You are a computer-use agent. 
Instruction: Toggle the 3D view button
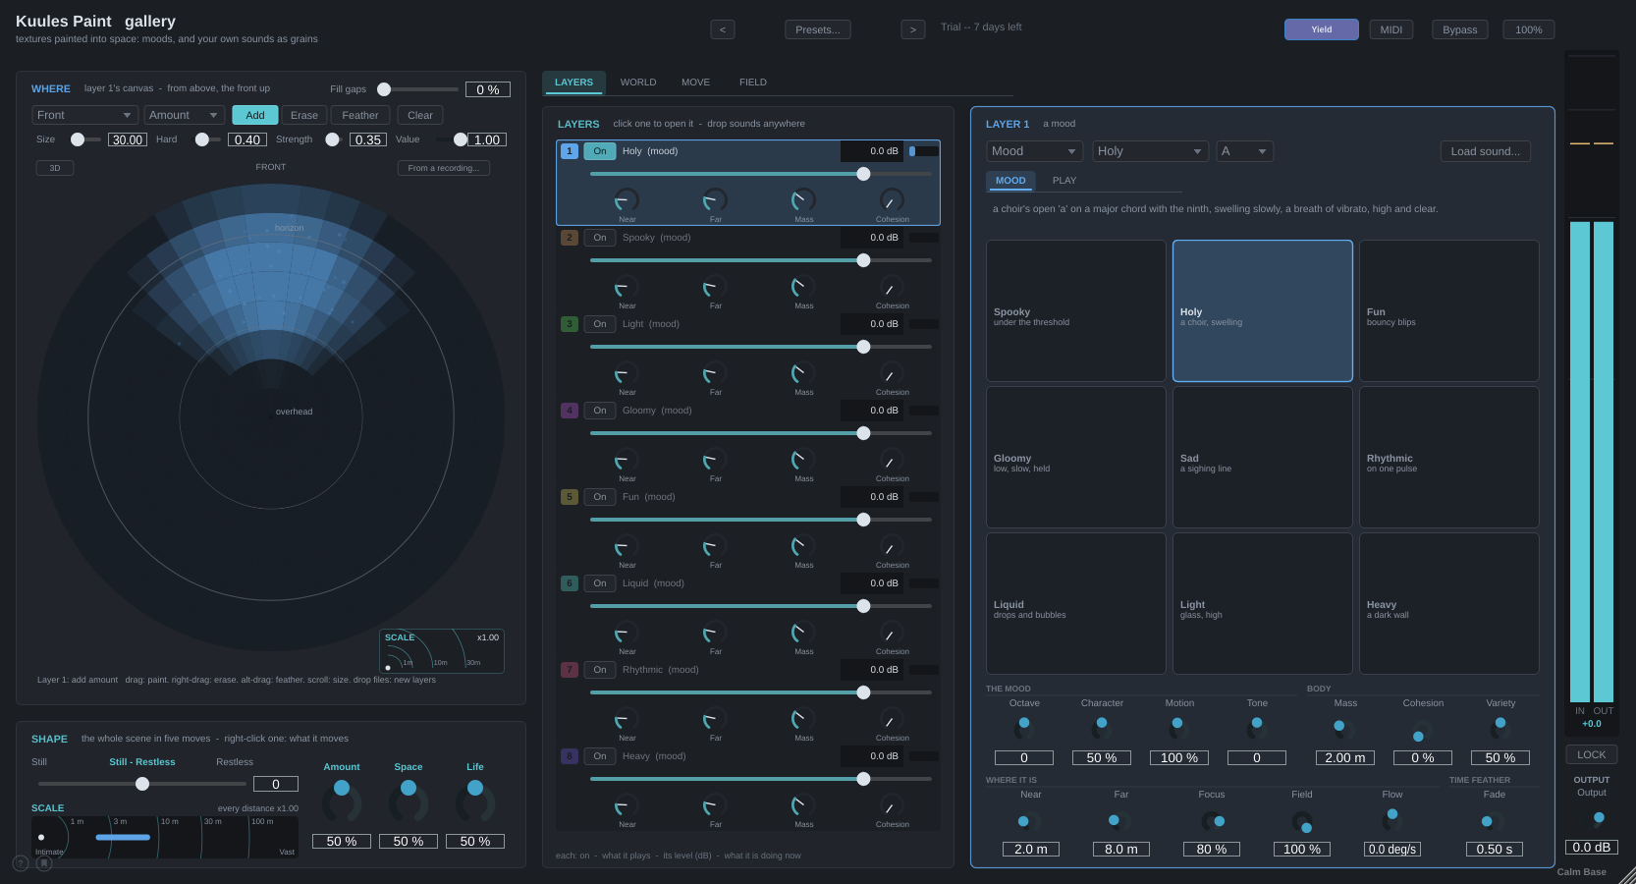pos(55,168)
